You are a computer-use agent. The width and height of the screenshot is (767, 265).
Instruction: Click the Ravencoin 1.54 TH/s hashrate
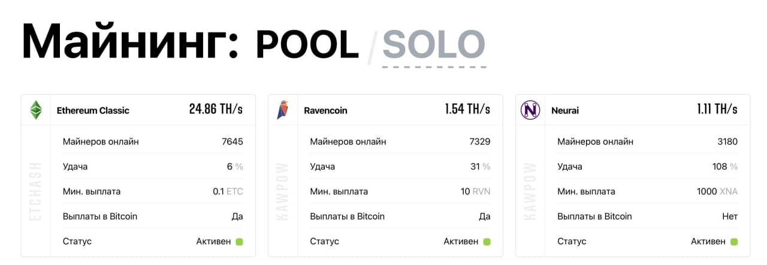467,110
